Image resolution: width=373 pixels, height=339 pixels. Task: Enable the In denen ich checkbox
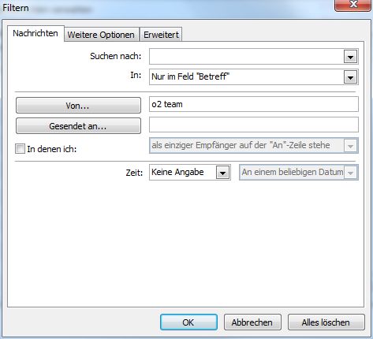(20, 149)
